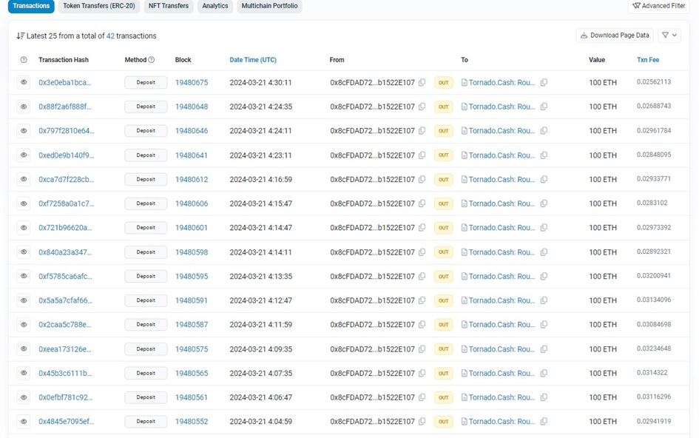Copy Tornado.Cash address in block 19480648 row
Viewport: 699px width, 438px height.
click(x=544, y=107)
